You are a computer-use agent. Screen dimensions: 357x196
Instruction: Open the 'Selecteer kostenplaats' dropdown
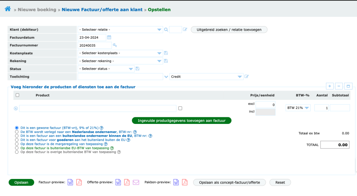(x=120, y=53)
